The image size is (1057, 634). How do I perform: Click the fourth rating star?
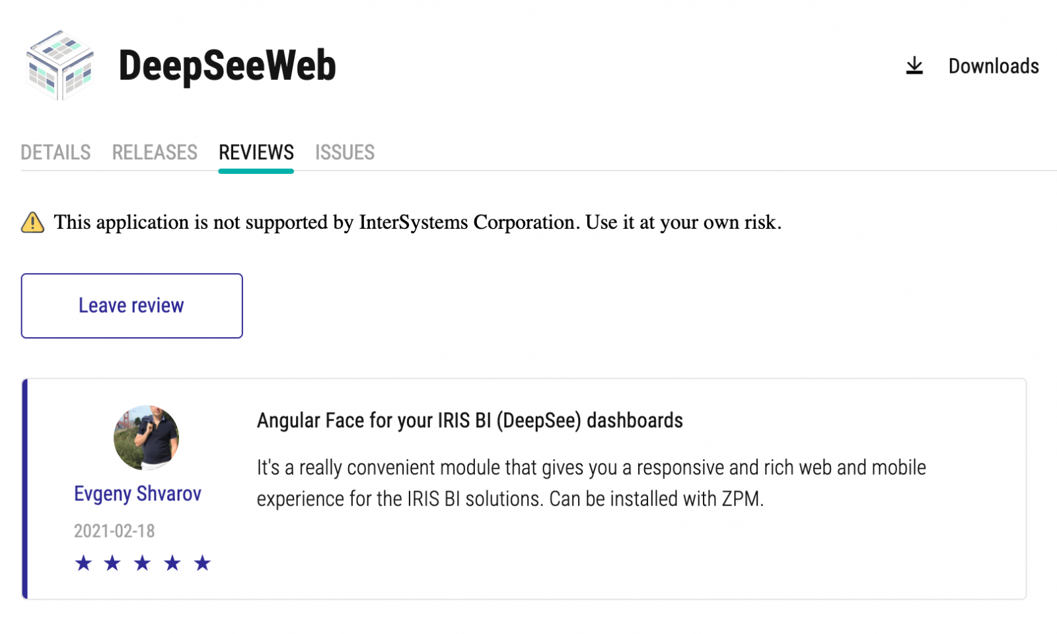(172, 563)
